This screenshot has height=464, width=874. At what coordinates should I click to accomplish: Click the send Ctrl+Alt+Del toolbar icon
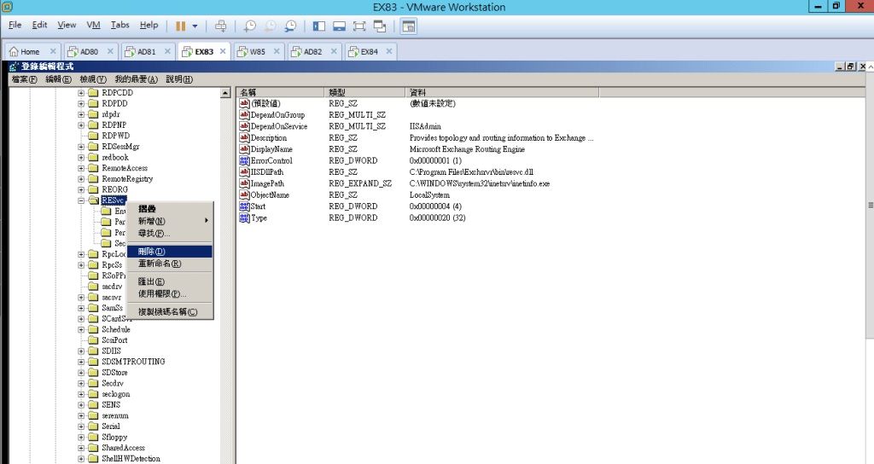221,26
